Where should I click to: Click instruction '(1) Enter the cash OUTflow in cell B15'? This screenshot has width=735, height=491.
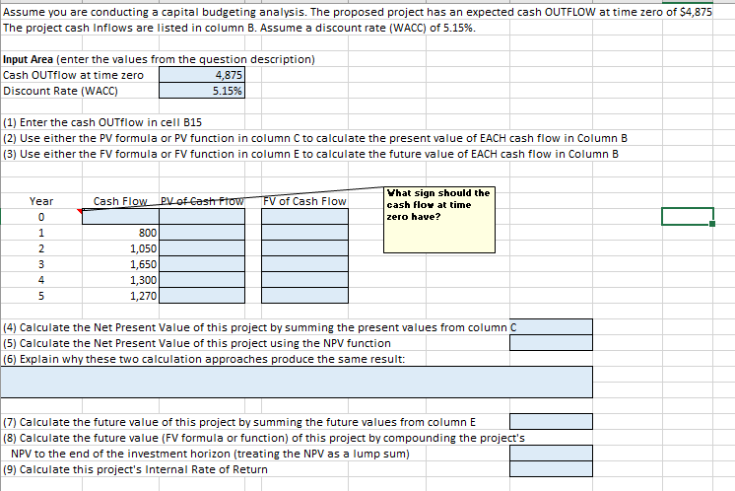coord(102,122)
